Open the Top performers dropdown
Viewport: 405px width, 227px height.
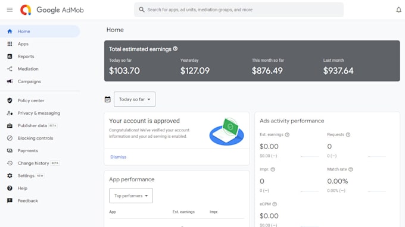(x=131, y=196)
